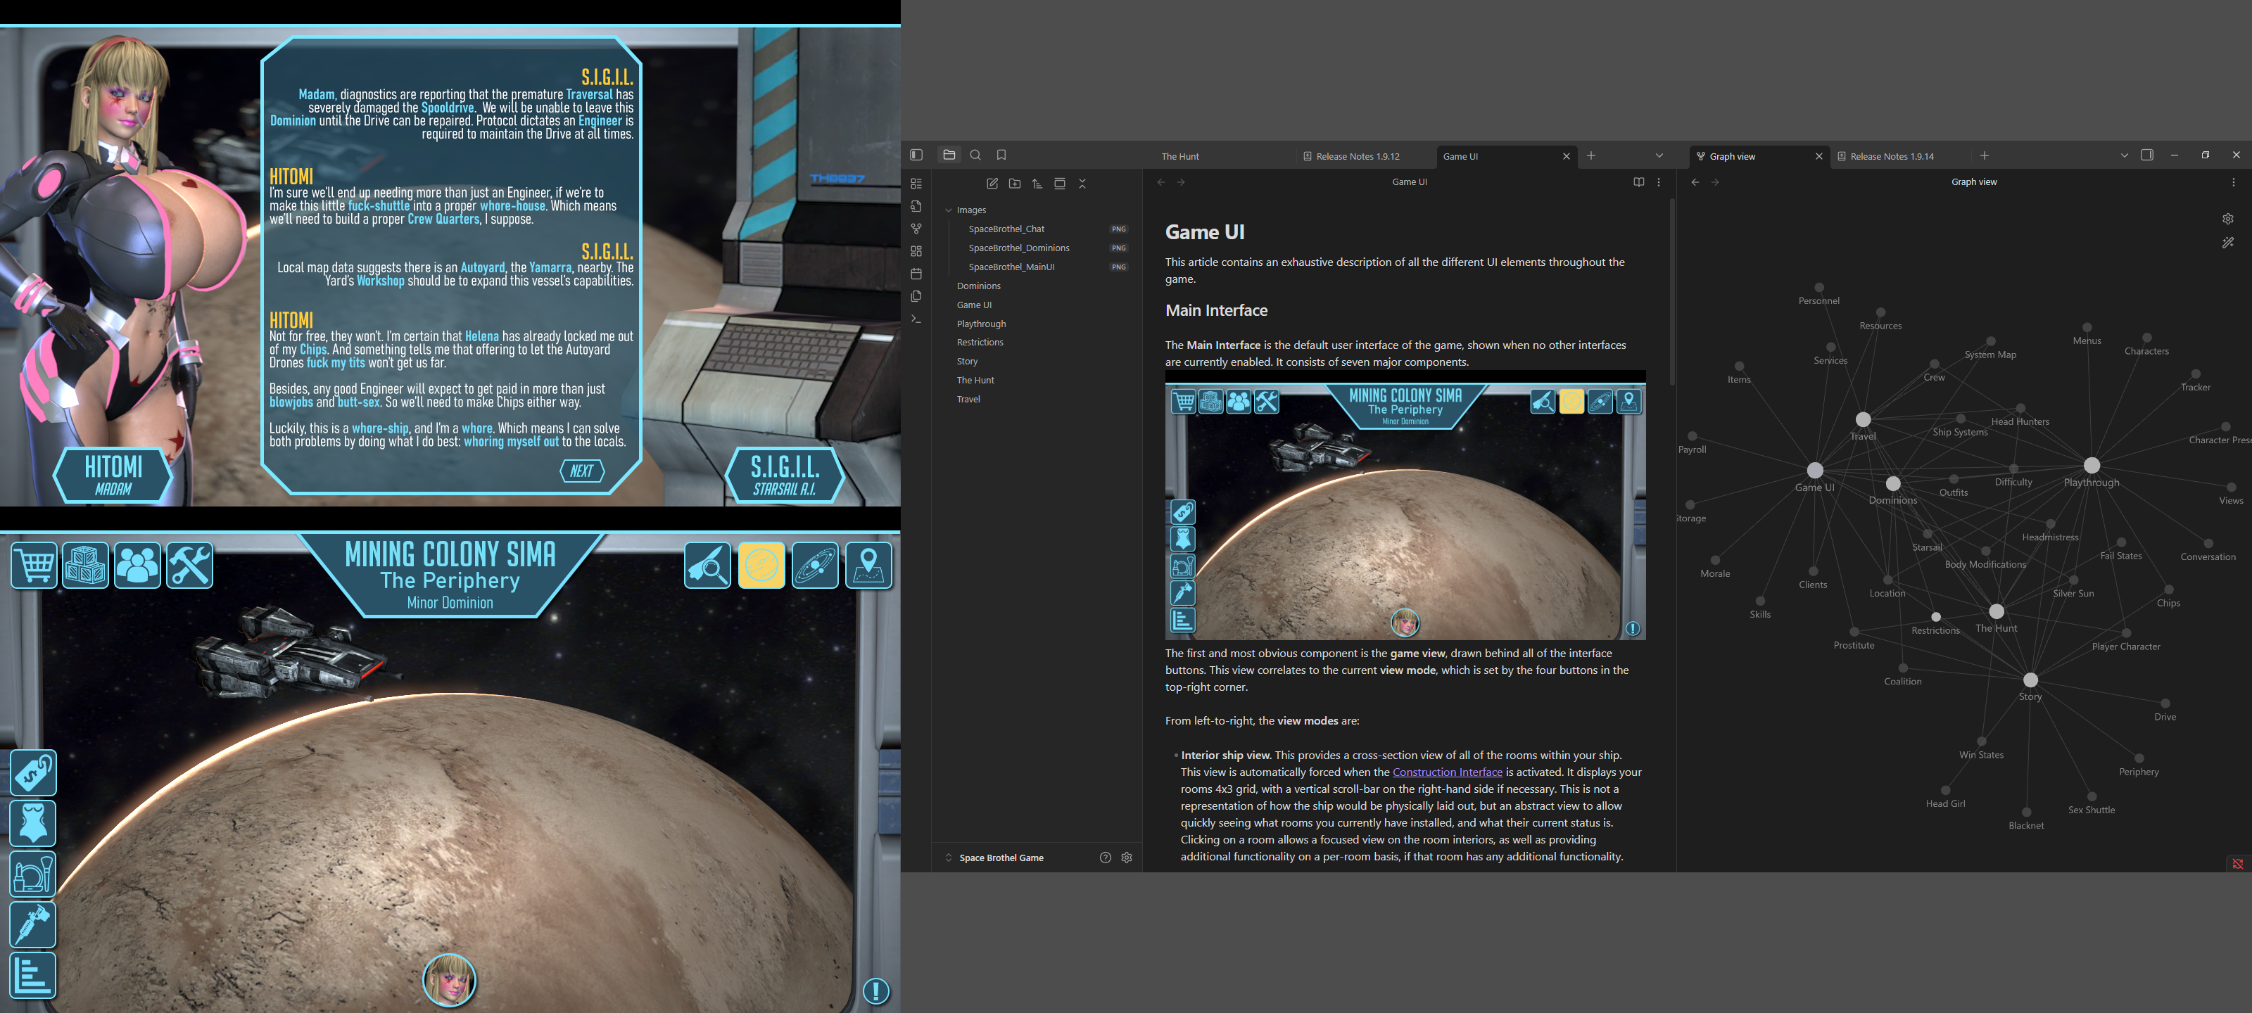Add a new tab beside the Game UI tab

tap(1591, 155)
